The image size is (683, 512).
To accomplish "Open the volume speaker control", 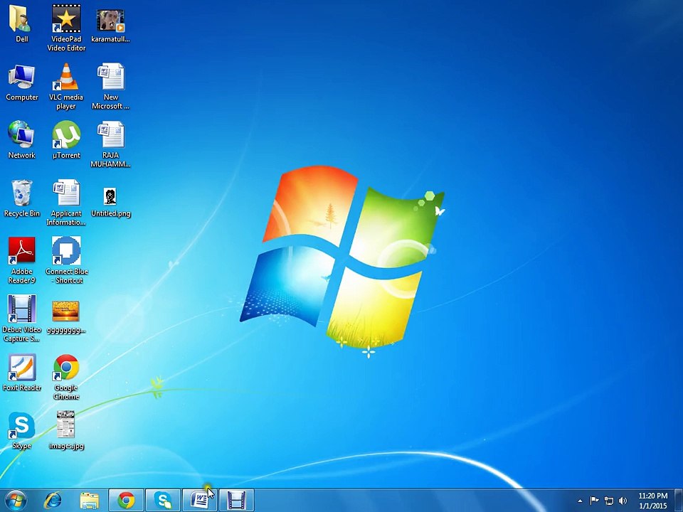I will click(x=623, y=501).
